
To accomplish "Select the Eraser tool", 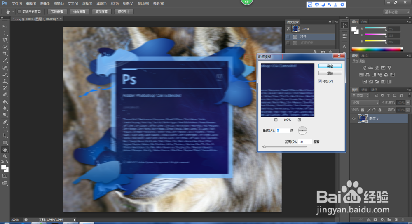I will click(5, 94).
